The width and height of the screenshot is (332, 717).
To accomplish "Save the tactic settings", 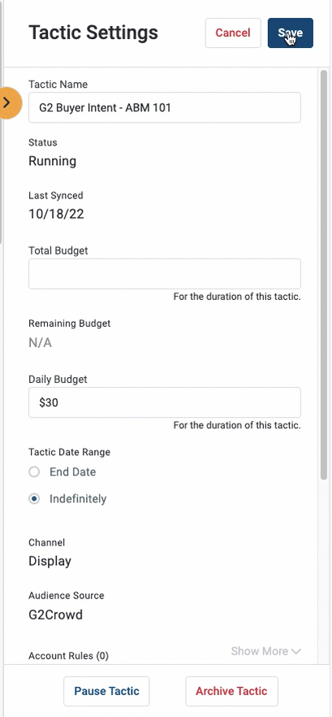I will point(291,33).
